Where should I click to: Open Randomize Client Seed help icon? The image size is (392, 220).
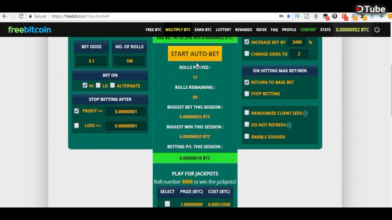[306, 114]
